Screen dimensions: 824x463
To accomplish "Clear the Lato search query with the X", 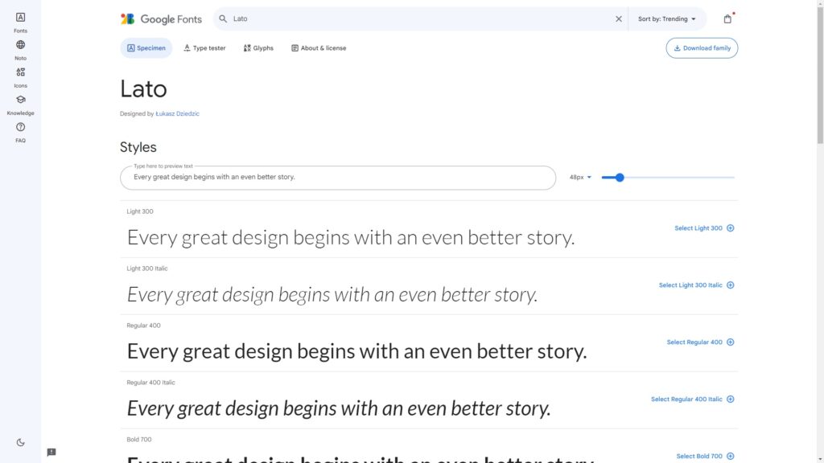I will [x=619, y=18].
